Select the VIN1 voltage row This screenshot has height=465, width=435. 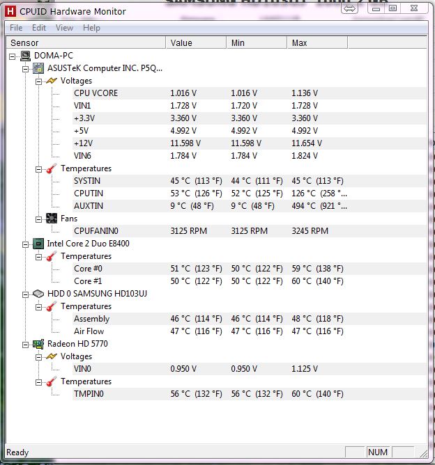click(249, 106)
